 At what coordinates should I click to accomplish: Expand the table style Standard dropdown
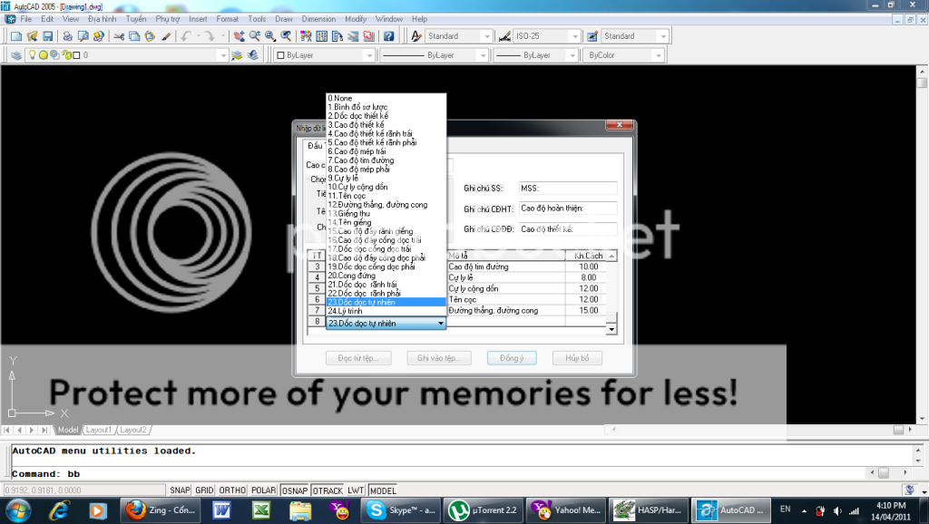pyautogui.click(x=663, y=36)
